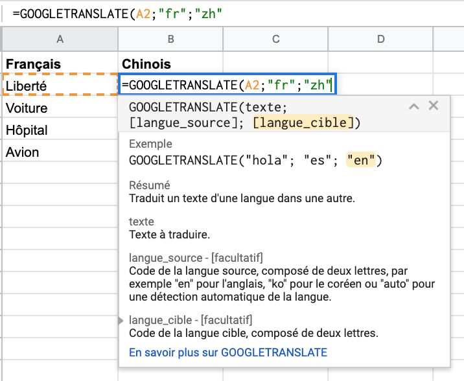Select the 'Voiture' cell
The image size is (464, 381).
[x=60, y=107]
